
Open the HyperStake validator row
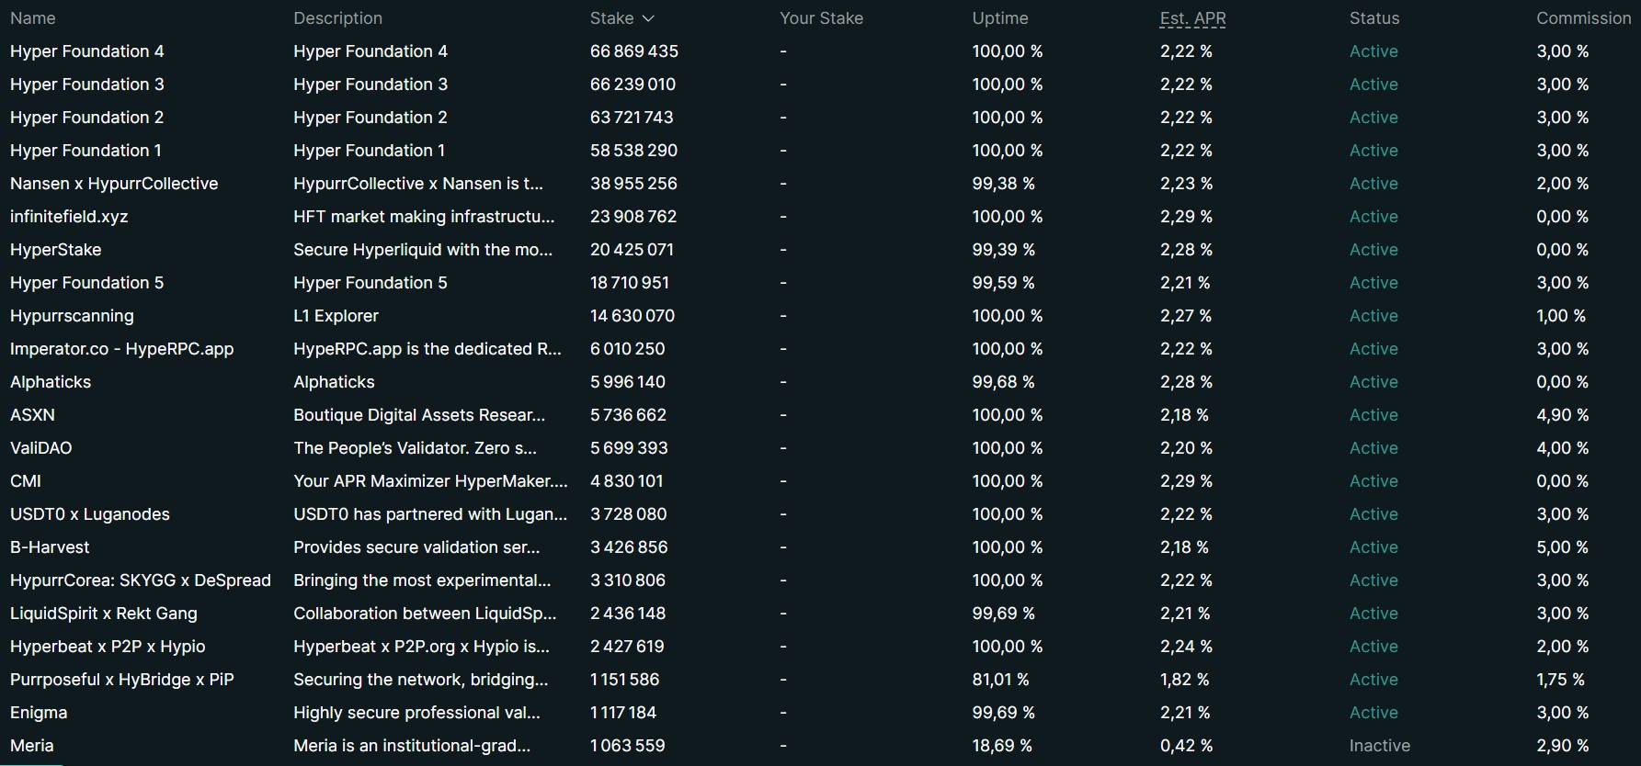pos(55,249)
